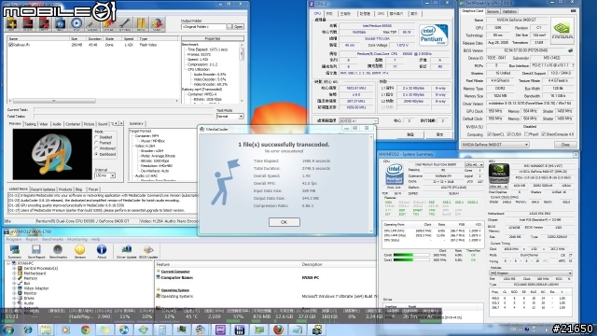
Task: Select Dashboard preview mode radio button
Action: click(96, 154)
